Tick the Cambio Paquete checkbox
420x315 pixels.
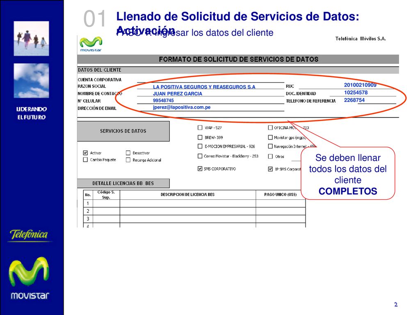(x=85, y=160)
